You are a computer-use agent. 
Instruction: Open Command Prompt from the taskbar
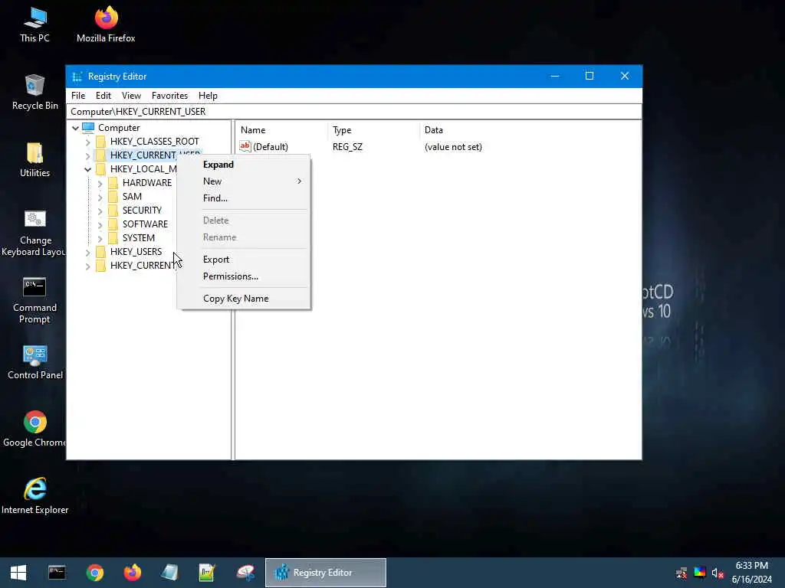click(57, 573)
